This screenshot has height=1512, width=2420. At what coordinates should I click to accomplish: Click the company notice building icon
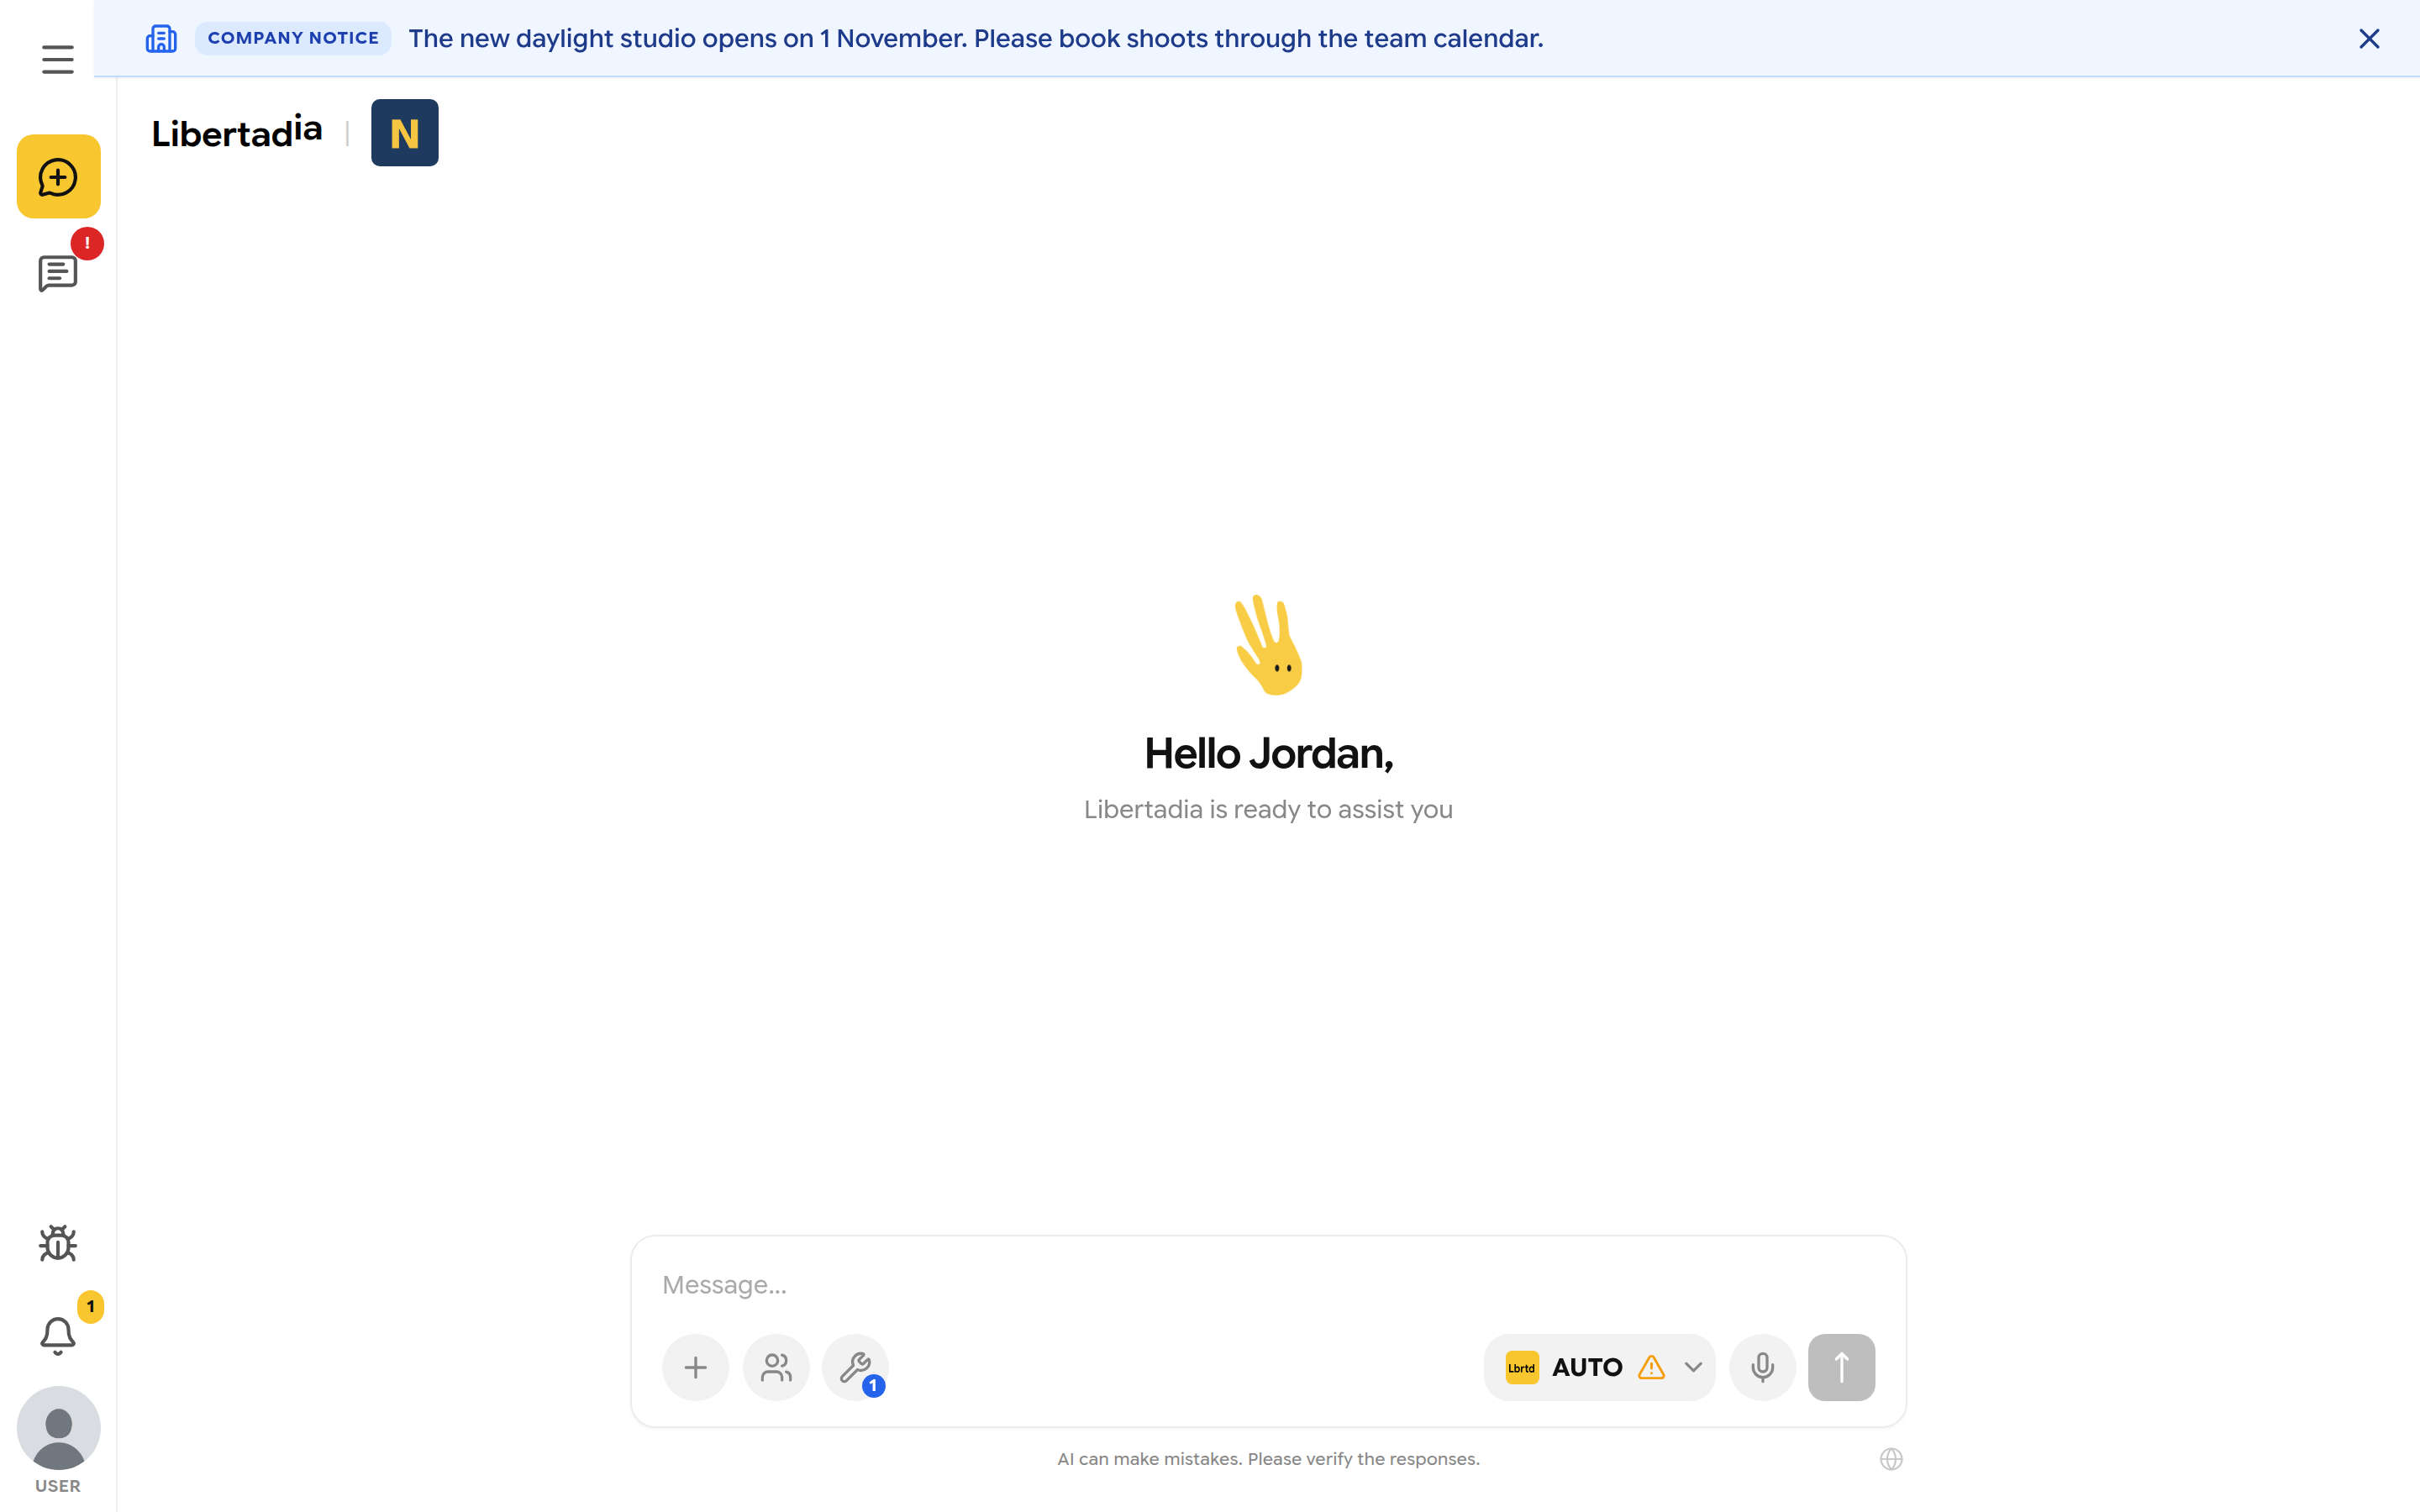click(x=161, y=38)
